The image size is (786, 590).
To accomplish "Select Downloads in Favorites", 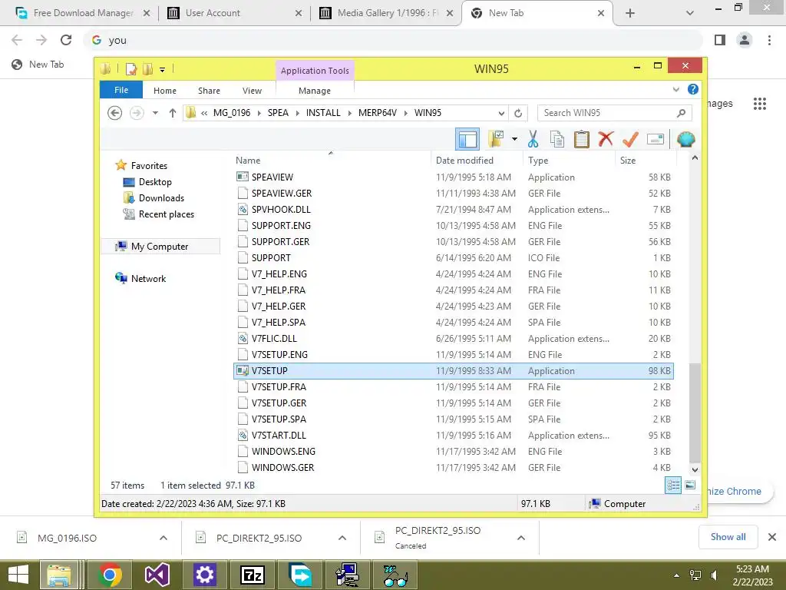I will click(x=161, y=197).
